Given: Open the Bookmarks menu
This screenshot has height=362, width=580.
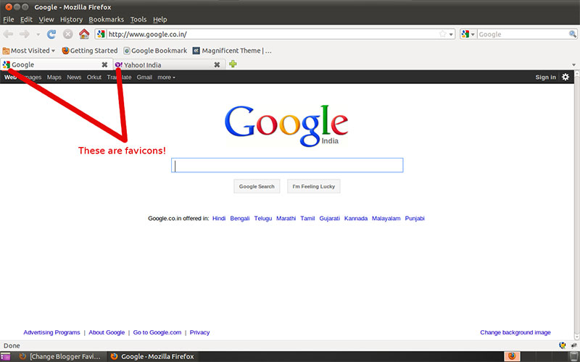Looking at the screenshot, I should coord(106,20).
